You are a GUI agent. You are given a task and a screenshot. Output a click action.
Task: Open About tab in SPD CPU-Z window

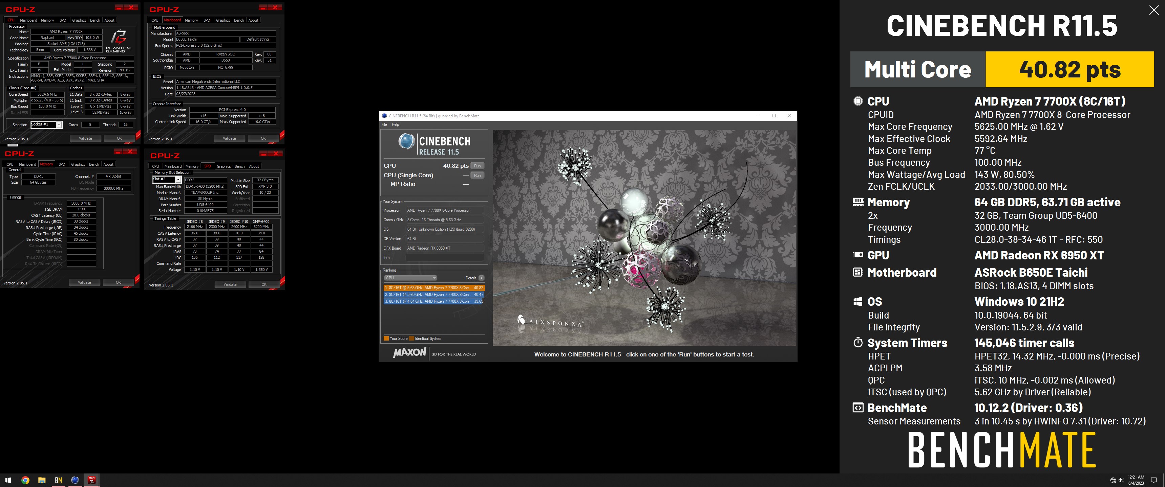coord(254,167)
